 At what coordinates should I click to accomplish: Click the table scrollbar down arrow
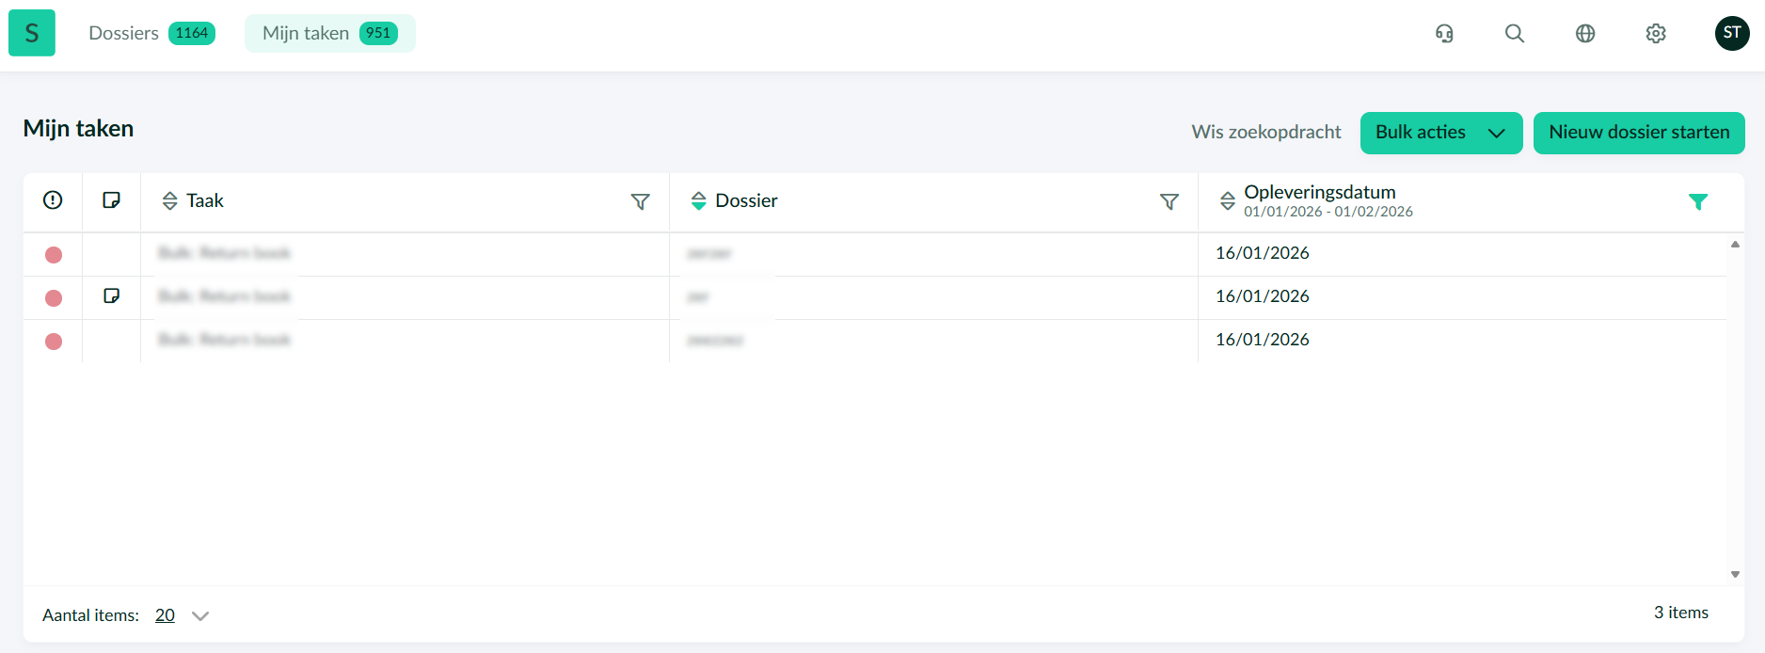pyautogui.click(x=1735, y=574)
